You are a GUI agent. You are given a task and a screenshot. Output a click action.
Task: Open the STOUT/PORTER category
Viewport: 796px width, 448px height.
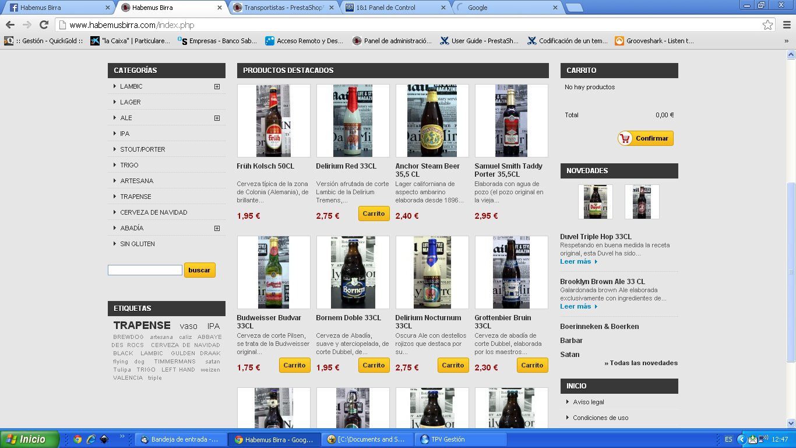point(143,149)
